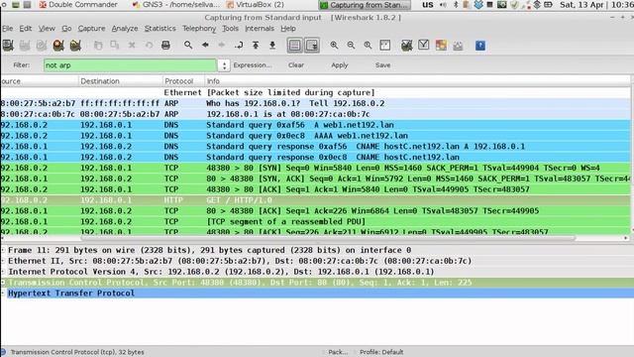Open the Statistics menu

[160, 29]
